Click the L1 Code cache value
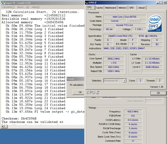This screenshot has width=167, height=144. tap(152, 63)
